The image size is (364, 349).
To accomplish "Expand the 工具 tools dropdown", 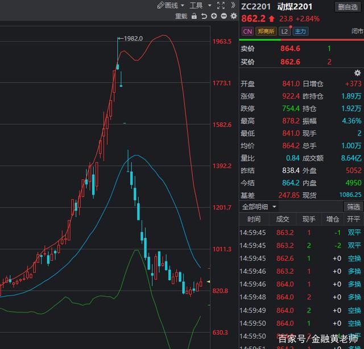I will tap(196, 5).
